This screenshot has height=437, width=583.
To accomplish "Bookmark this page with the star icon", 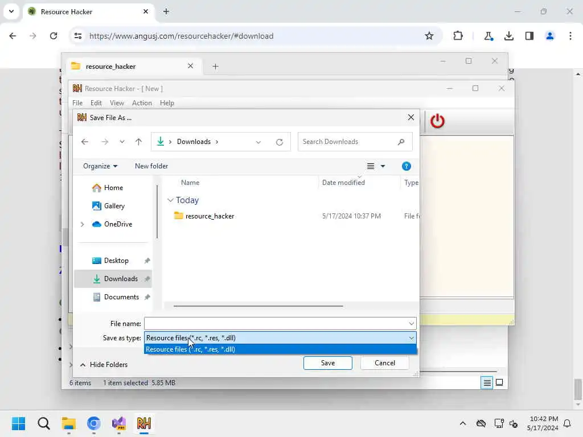I will (429, 36).
